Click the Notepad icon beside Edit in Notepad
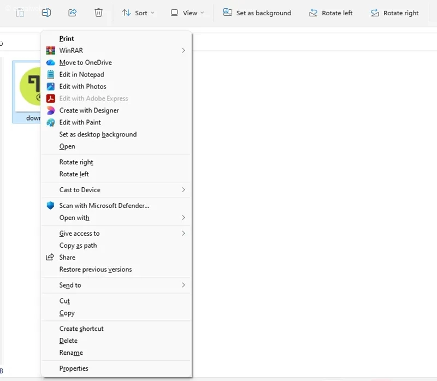This screenshot has width=437, height=381. (50, 75)
